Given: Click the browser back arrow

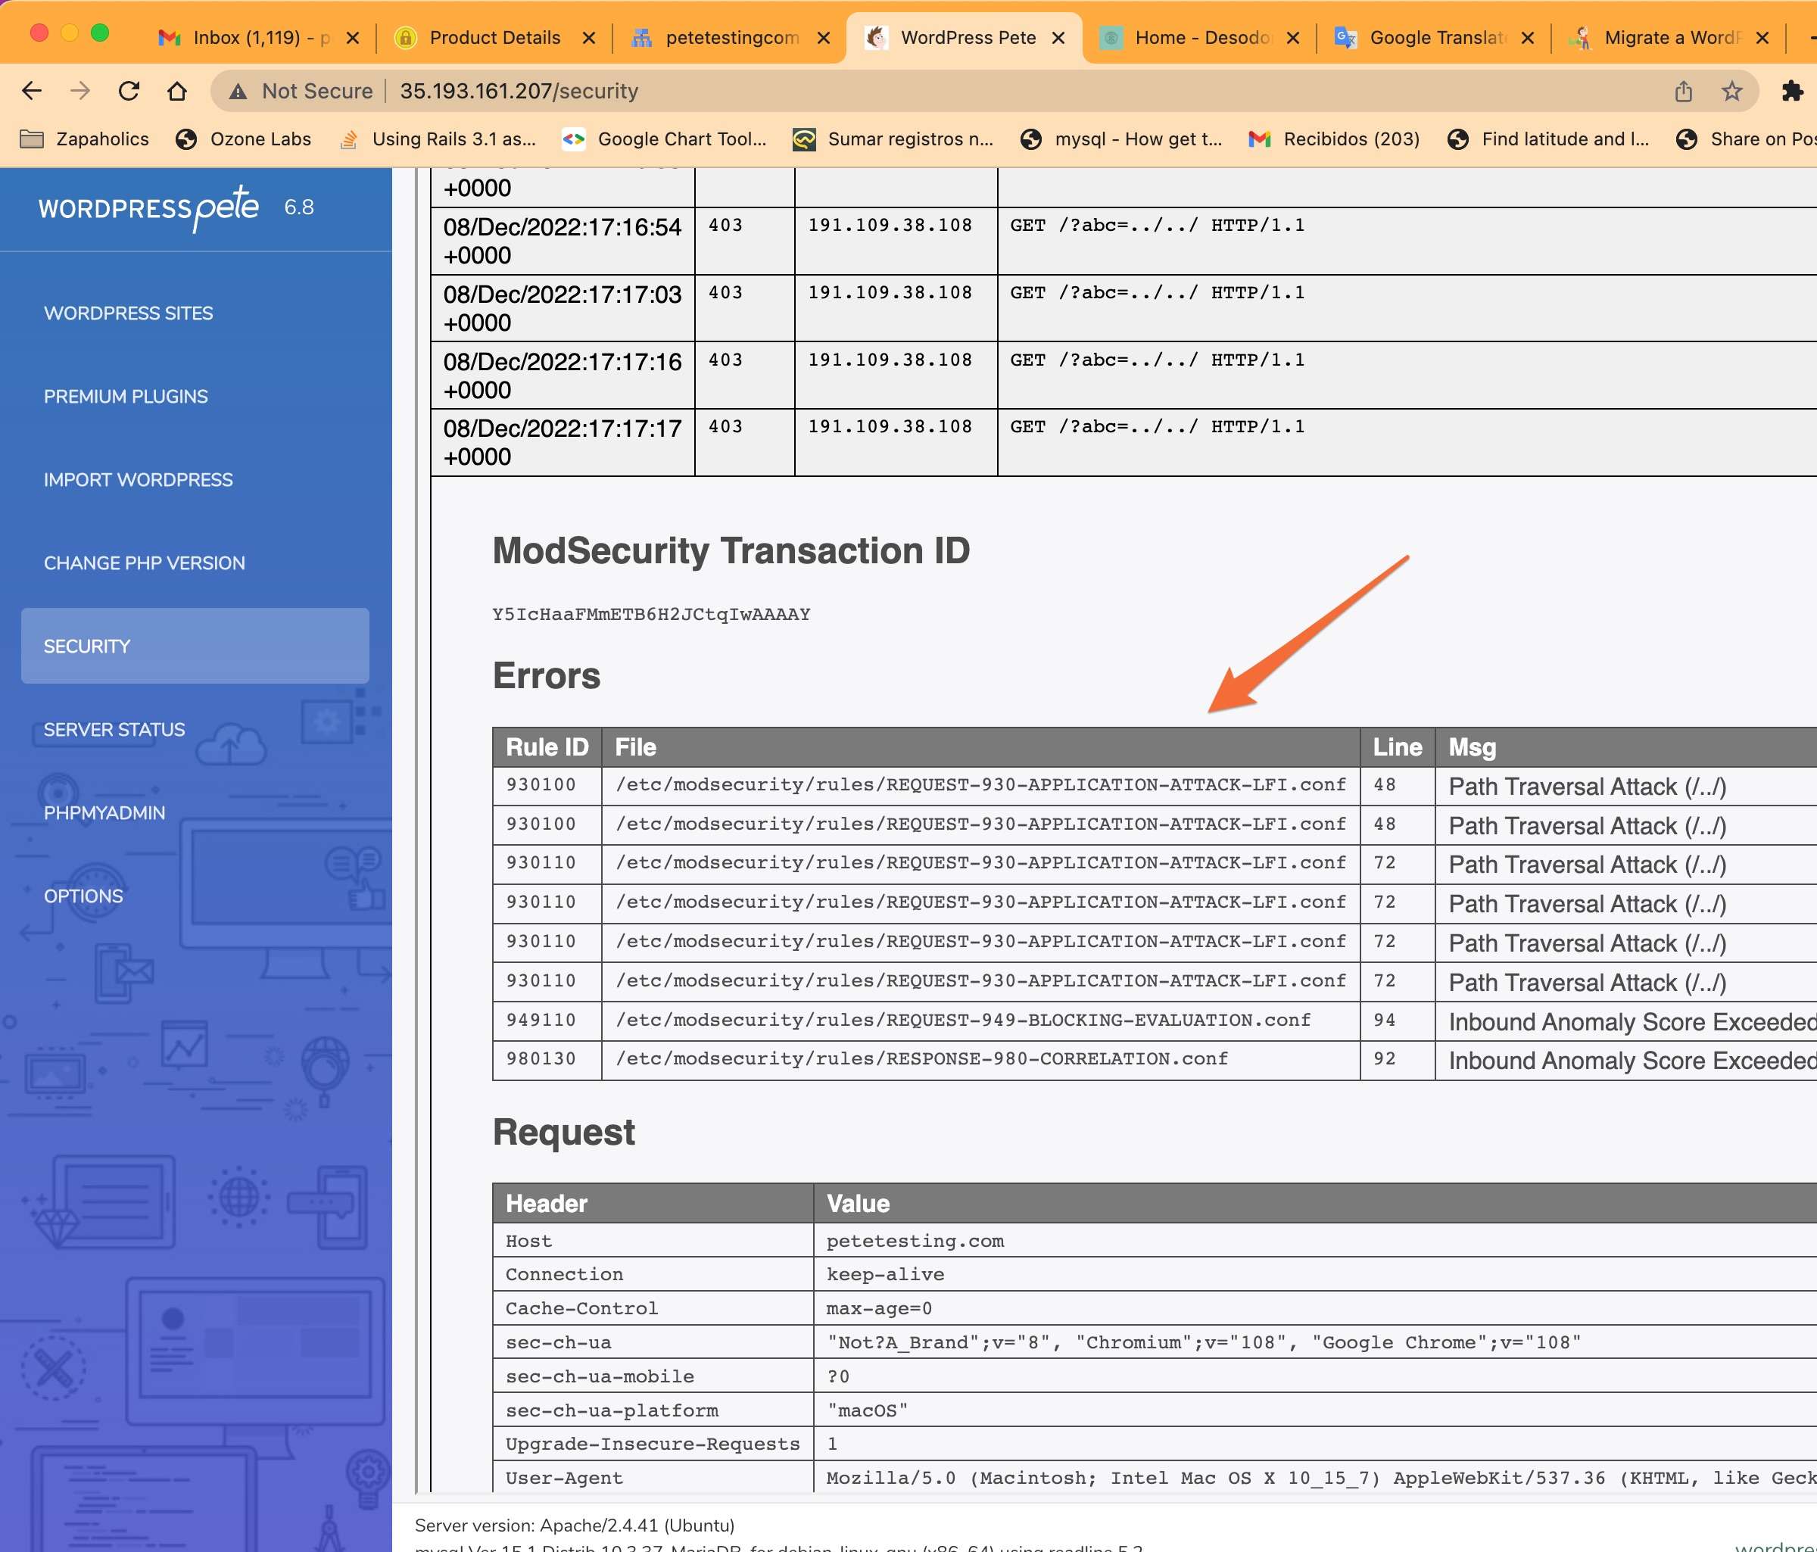Looking at the screenshot, I should point(32,91).
